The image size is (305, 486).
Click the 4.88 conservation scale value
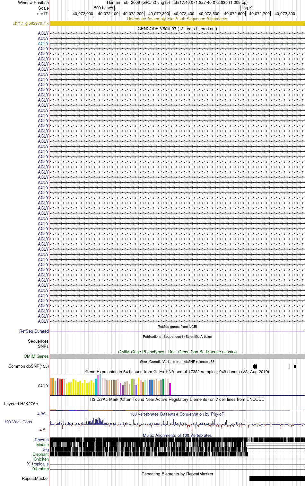(41, 414)
